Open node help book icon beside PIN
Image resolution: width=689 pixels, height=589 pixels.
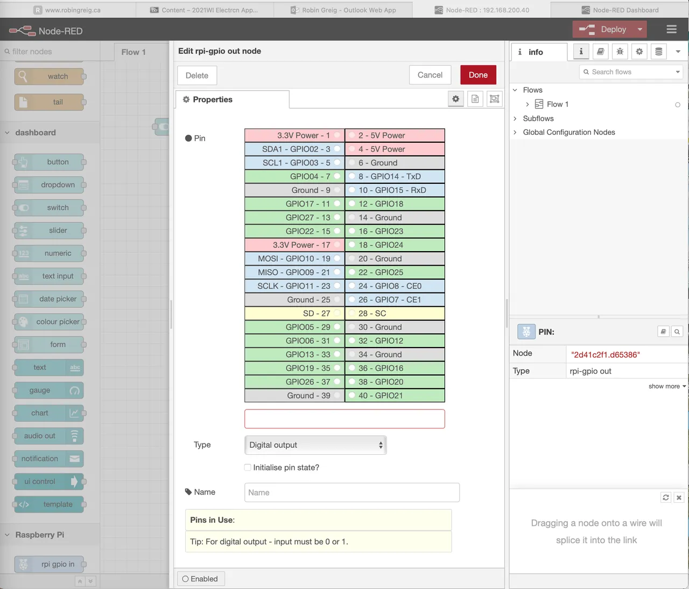click(x=663, y=332)
